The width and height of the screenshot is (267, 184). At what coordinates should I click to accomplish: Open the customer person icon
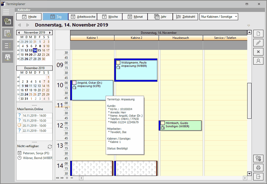tap(258, 61)
